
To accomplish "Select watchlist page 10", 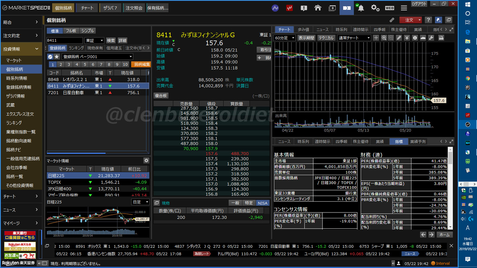I will [x=125, y=65].
